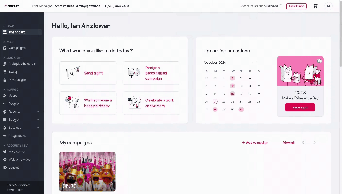Click the Send a gift illustration icon
The width and height of the screenshot is (342, 194).
[x=73, y=73]
